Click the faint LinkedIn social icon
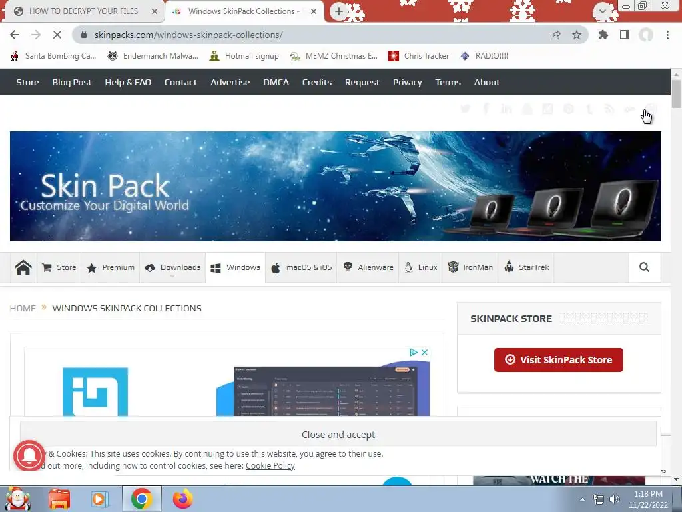The image size is (682, 512). 506,109
